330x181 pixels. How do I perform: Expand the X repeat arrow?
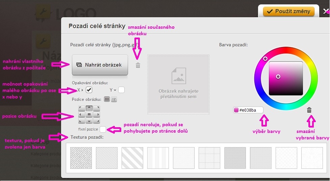point(83,90)
